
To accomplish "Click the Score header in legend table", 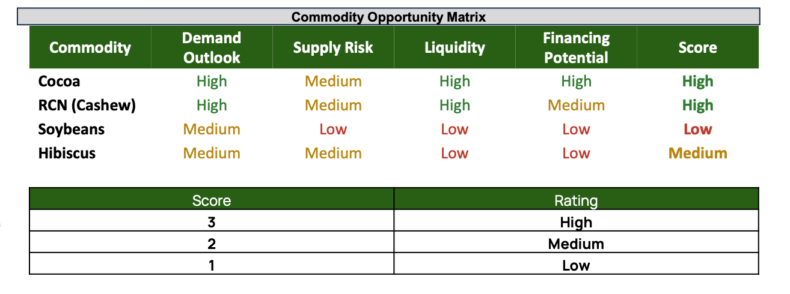I will click(x=212, y=200).
